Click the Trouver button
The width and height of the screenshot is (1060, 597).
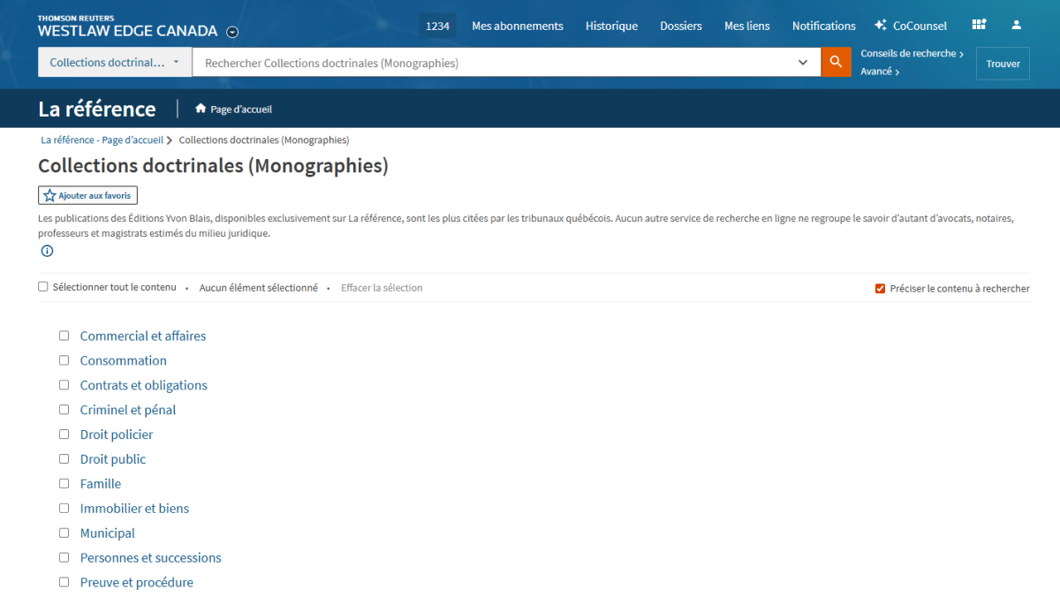[x=1003, y=64]
